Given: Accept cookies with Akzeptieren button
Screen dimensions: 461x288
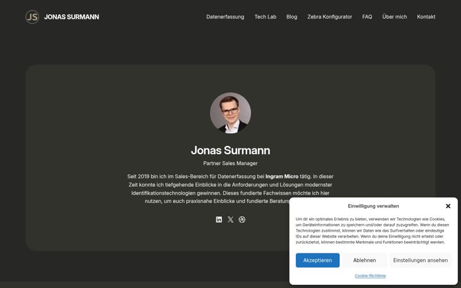Looking at the screenshot, I should pyautogui.click(x=318, y=260).
